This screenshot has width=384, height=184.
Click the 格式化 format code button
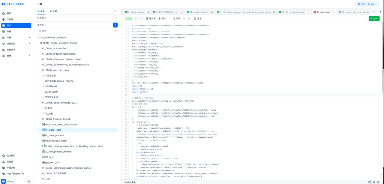tap(151, 19)
